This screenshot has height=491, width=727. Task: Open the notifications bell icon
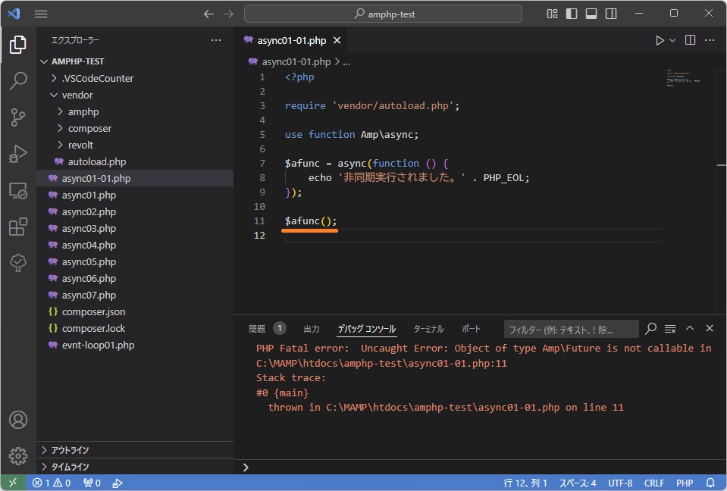point(710,483)
